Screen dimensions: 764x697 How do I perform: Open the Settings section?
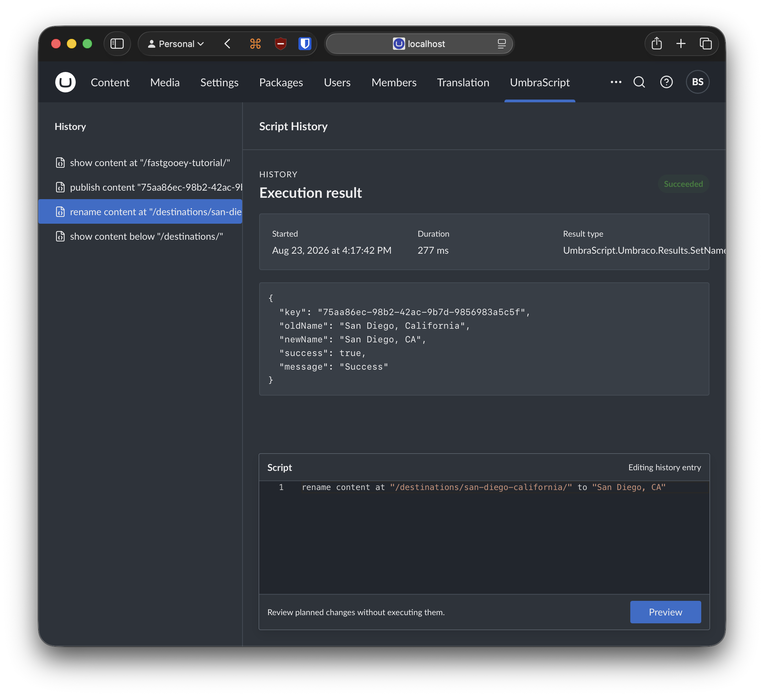(219, 82)
